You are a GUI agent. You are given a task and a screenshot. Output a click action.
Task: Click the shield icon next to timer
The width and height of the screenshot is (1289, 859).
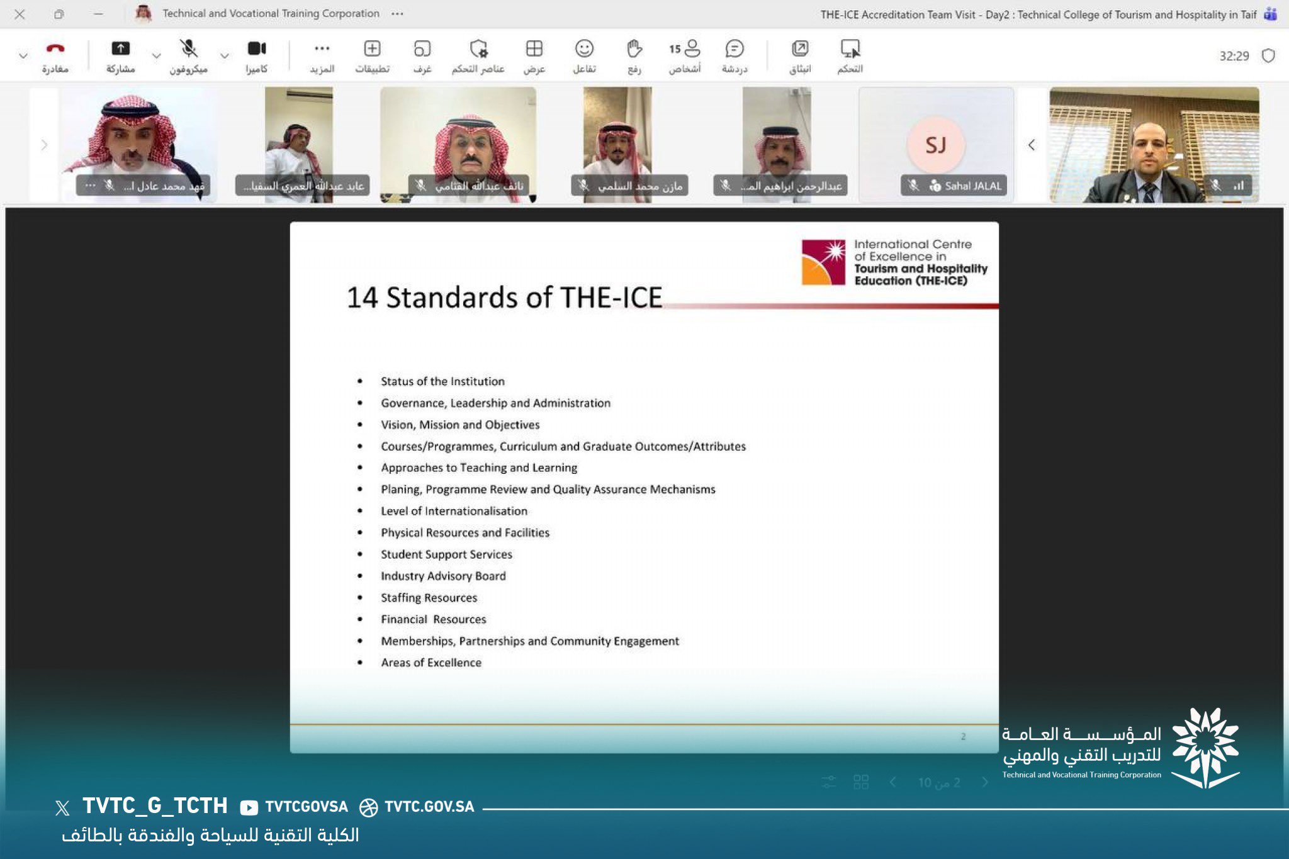(x=1268, y=56)
